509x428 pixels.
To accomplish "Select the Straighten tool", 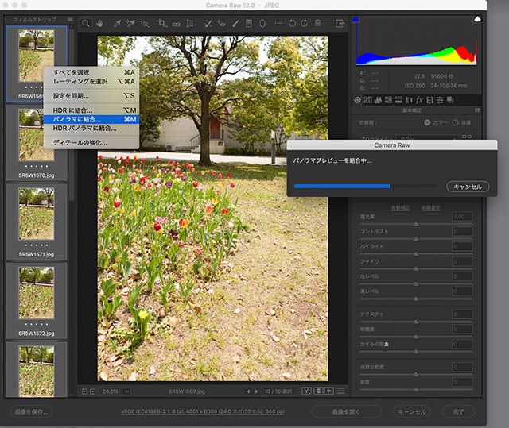I will point(177,23).
